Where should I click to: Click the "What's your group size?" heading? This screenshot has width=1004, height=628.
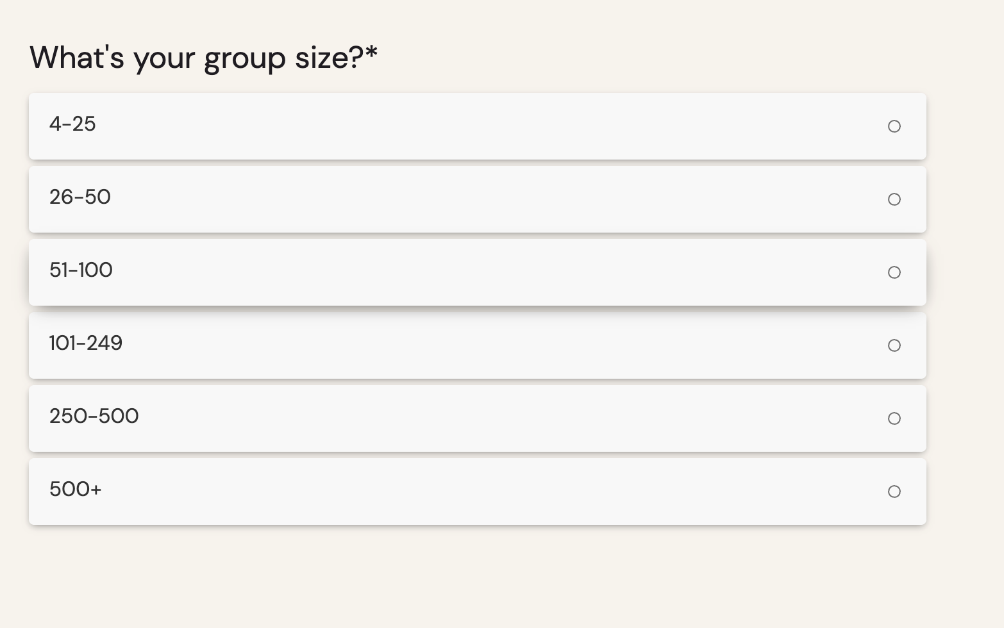click(x=196, y=58)
